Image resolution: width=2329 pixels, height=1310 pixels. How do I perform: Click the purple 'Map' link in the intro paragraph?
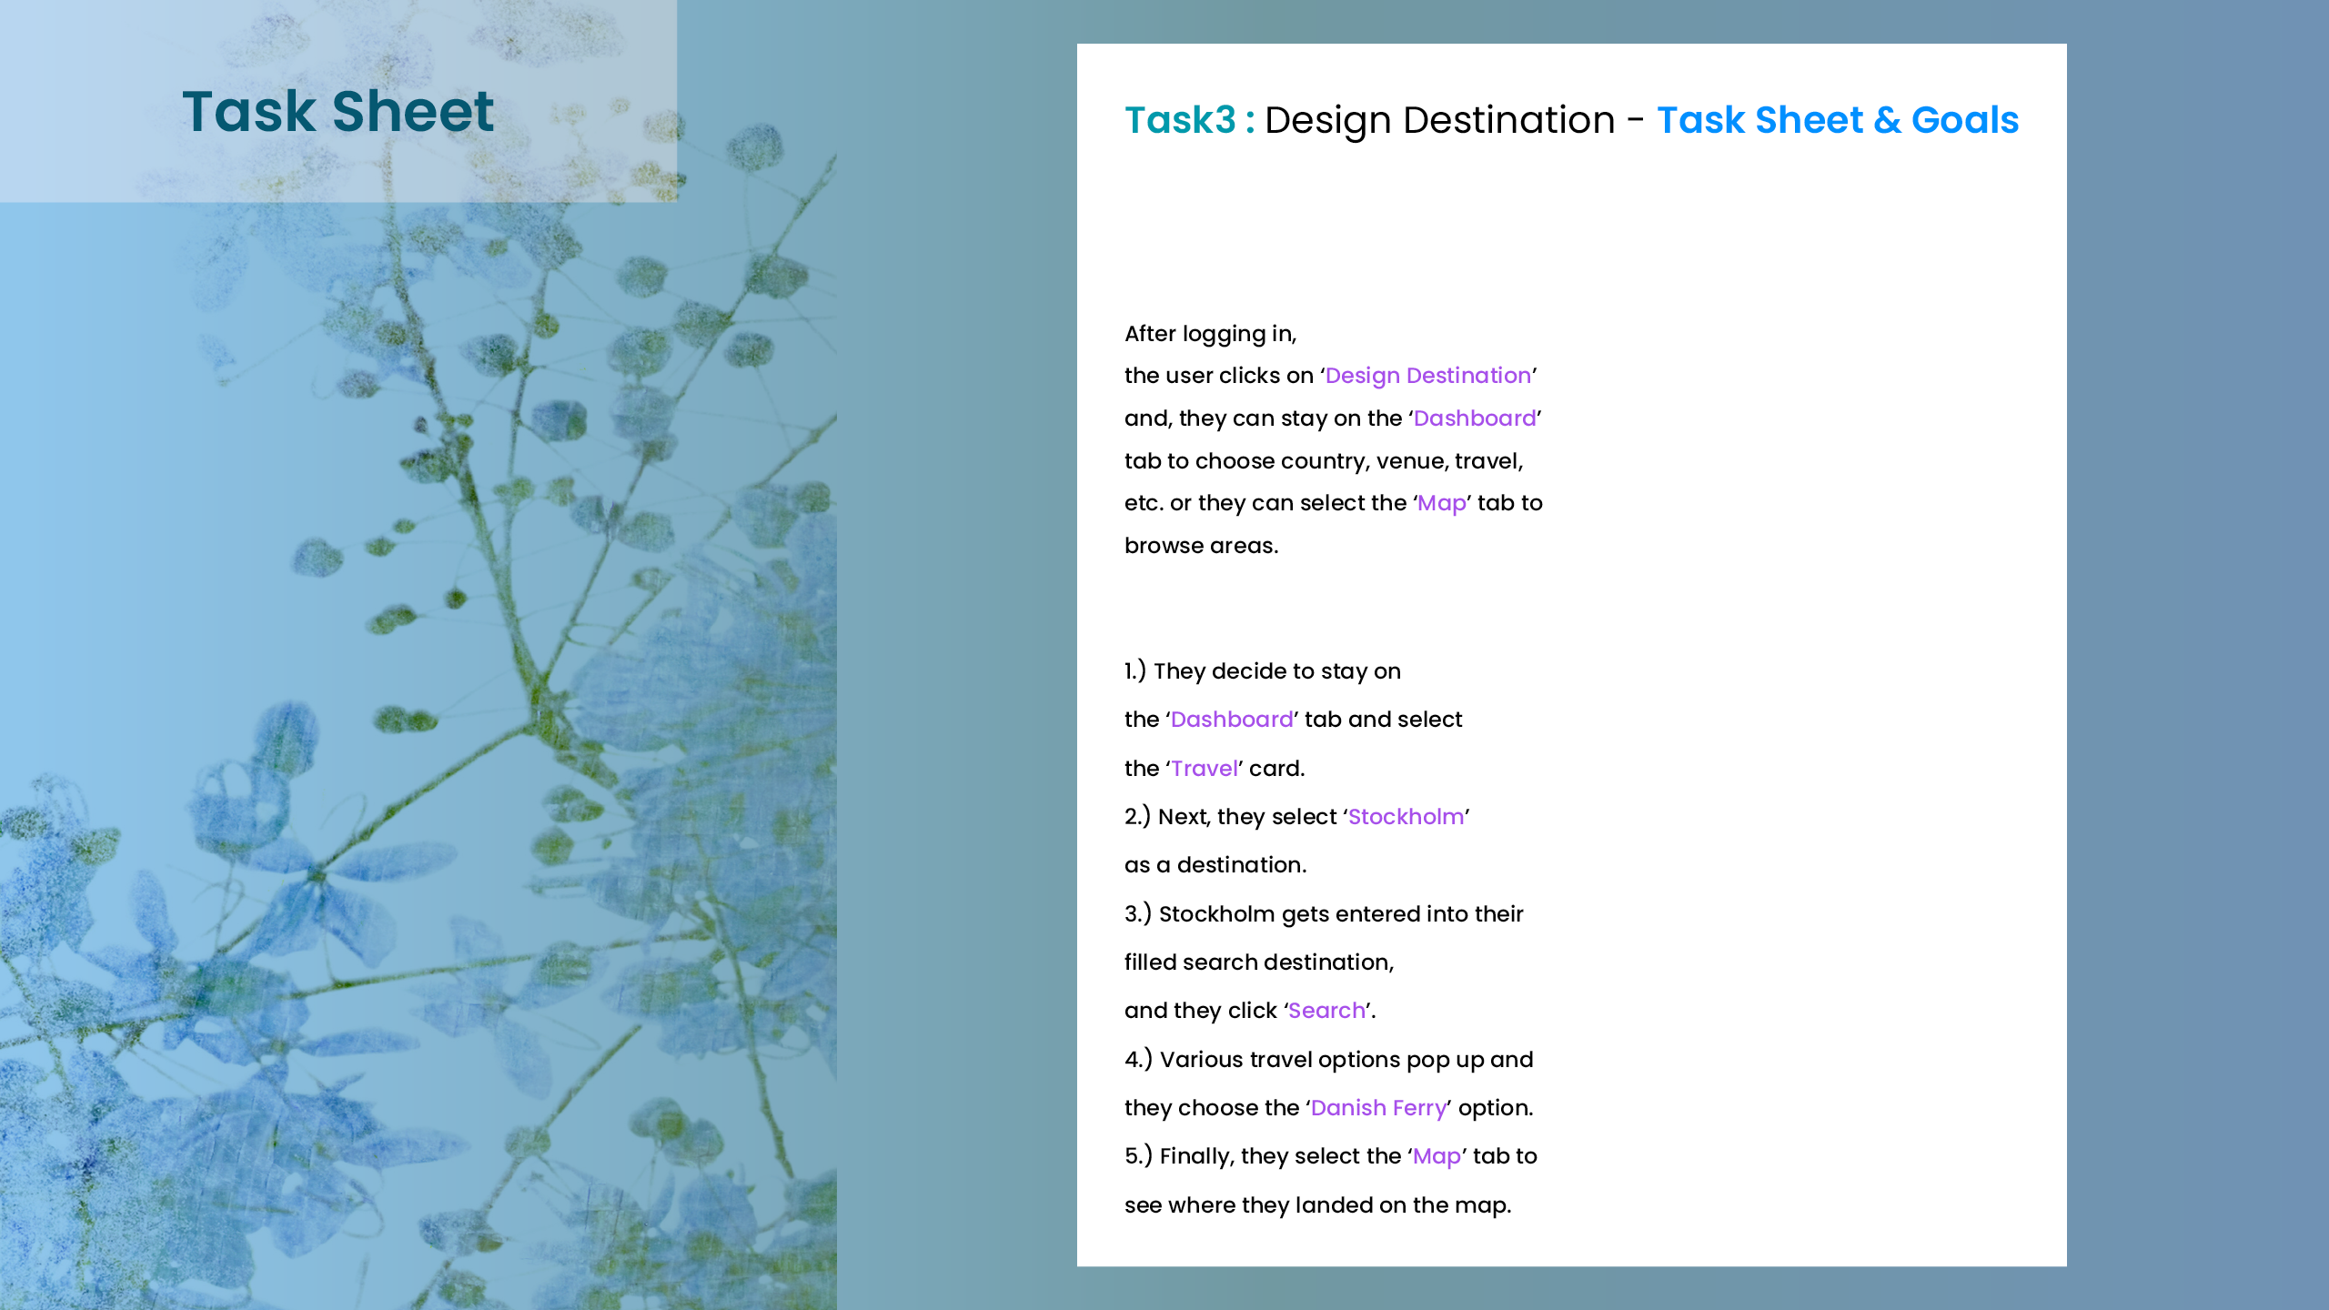click(1441, 503)
